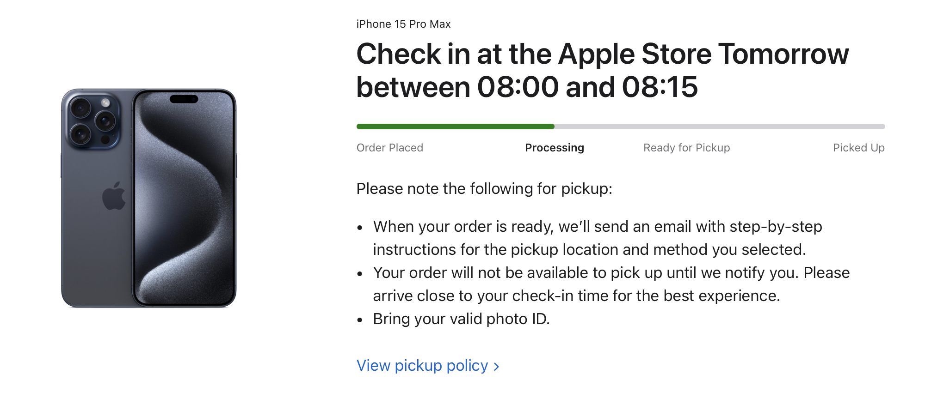Click the Dynamic Island on the iPhone screen
Image resolution: width=925 pixels, height=398 pixels.
pyautogui.click(x=184, y=99)
